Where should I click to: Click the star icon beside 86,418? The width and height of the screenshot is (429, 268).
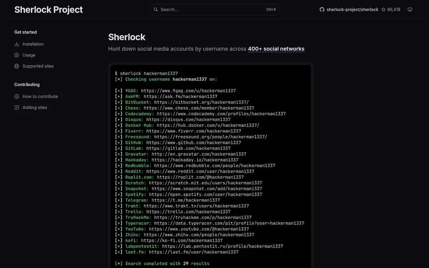(384, 10)
